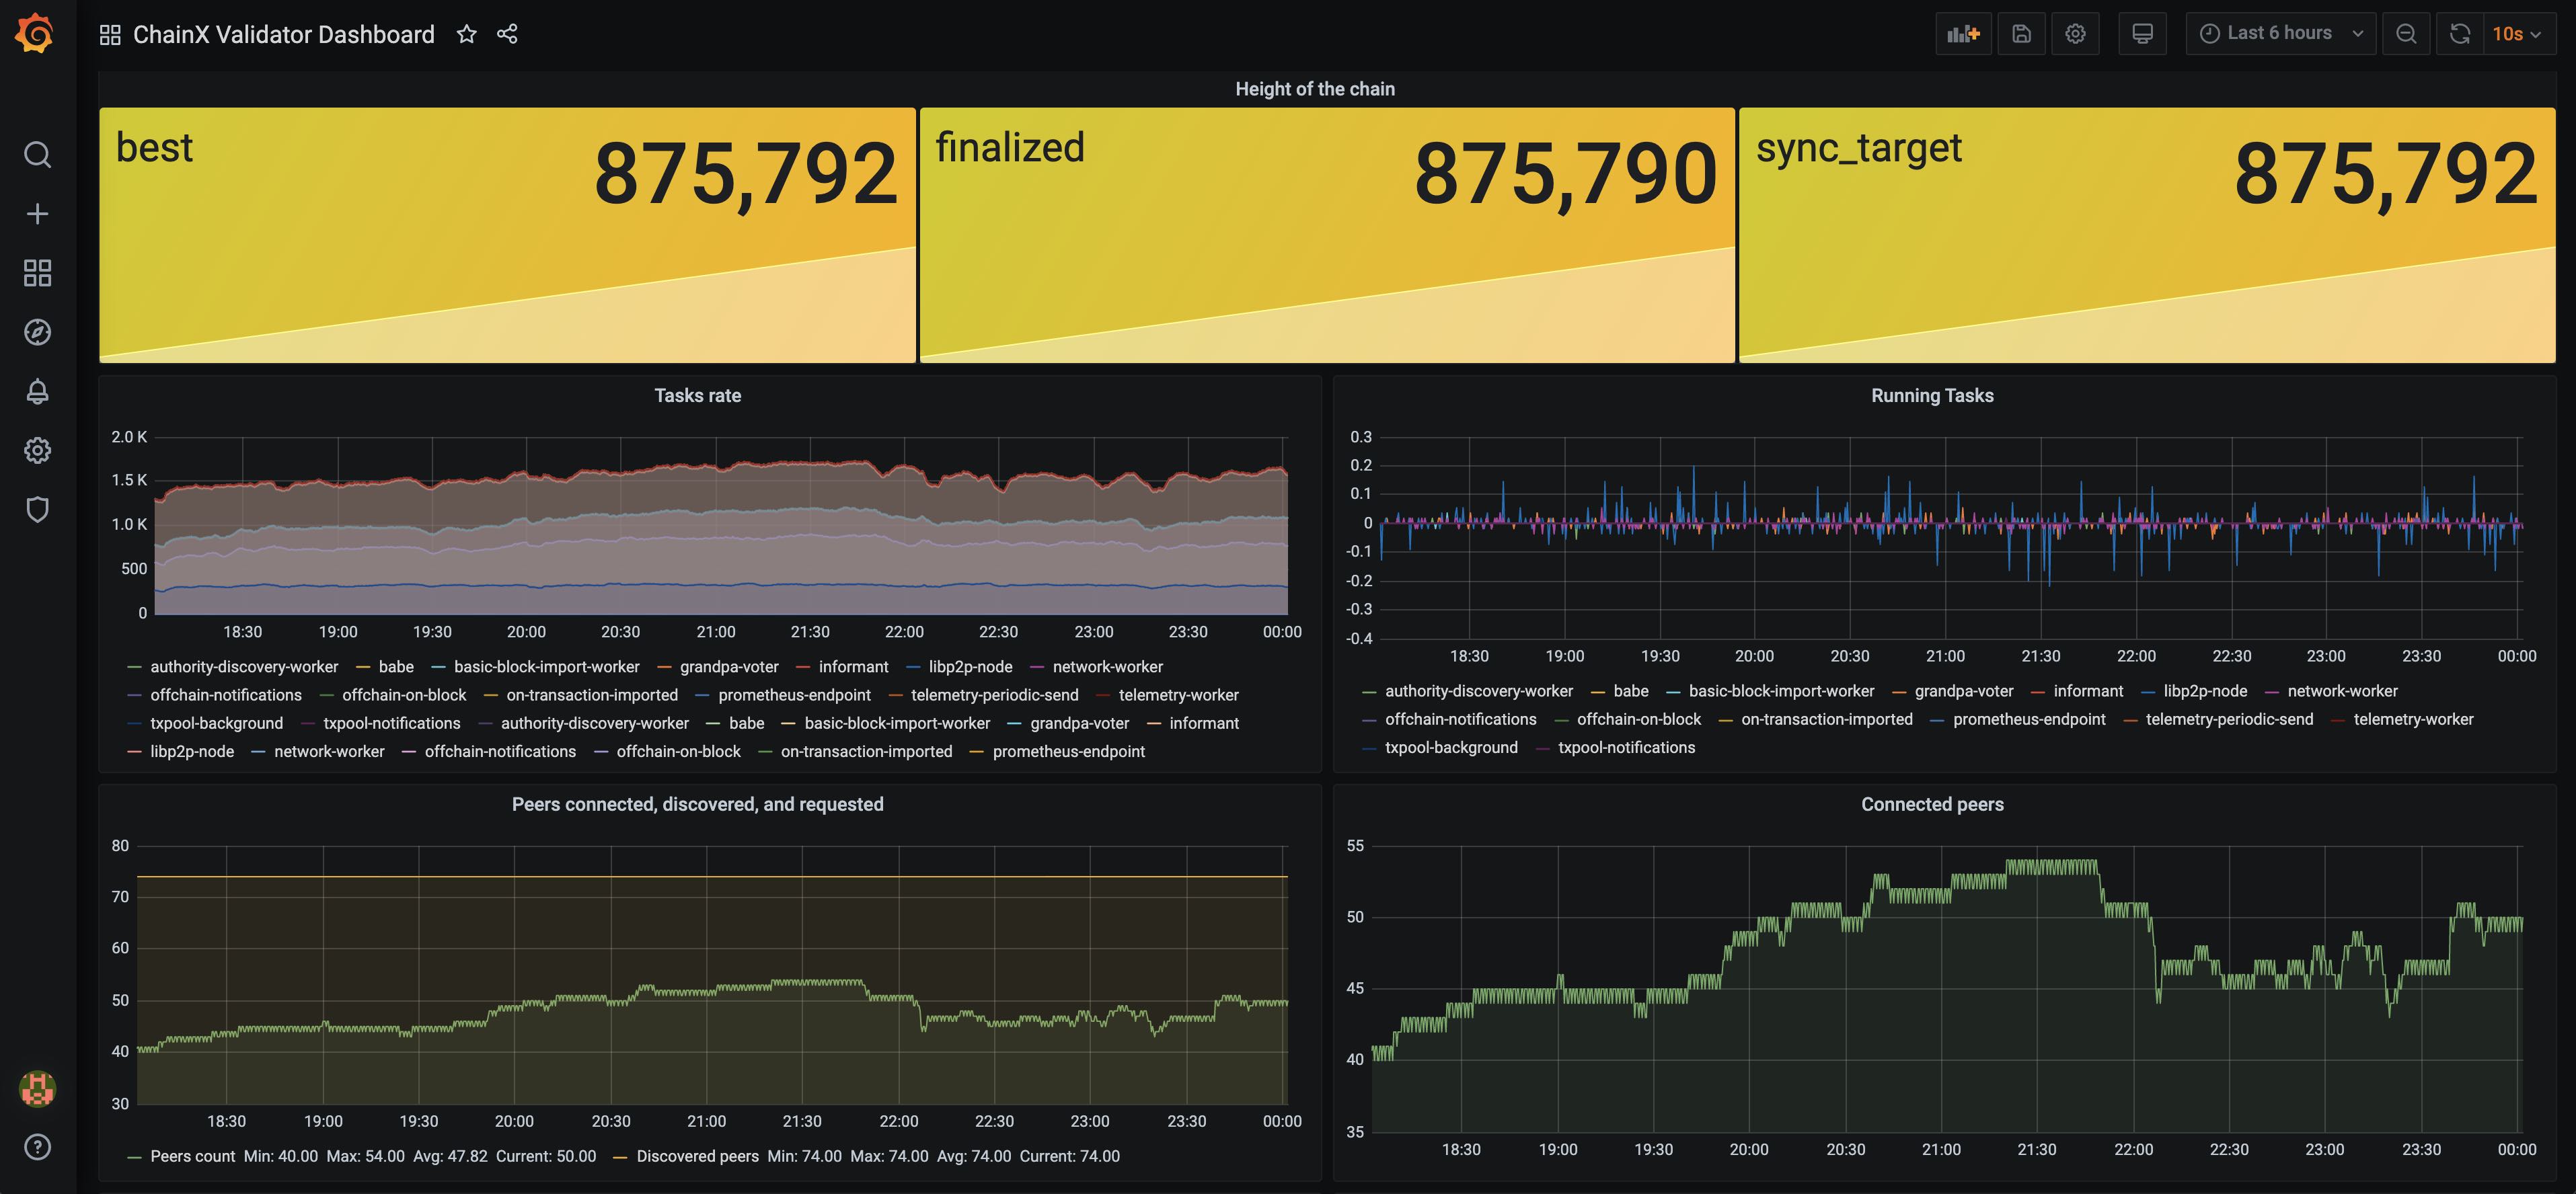2576x1194 pixels.
Task: Click the sidebar Search icon
Action: 37,155
